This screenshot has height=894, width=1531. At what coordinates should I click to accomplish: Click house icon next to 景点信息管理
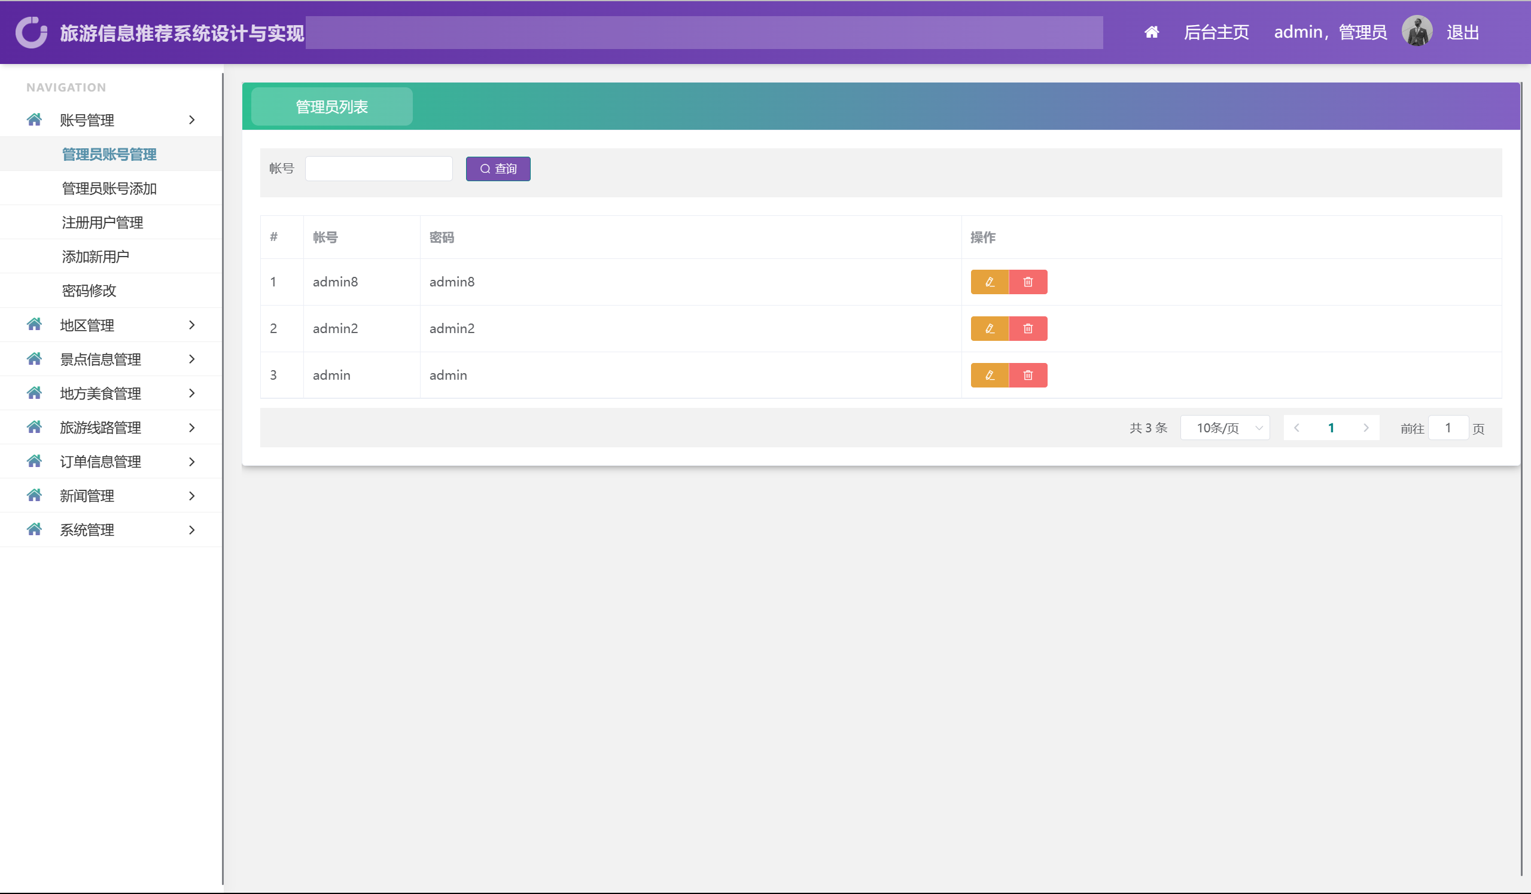click(35, 359)
